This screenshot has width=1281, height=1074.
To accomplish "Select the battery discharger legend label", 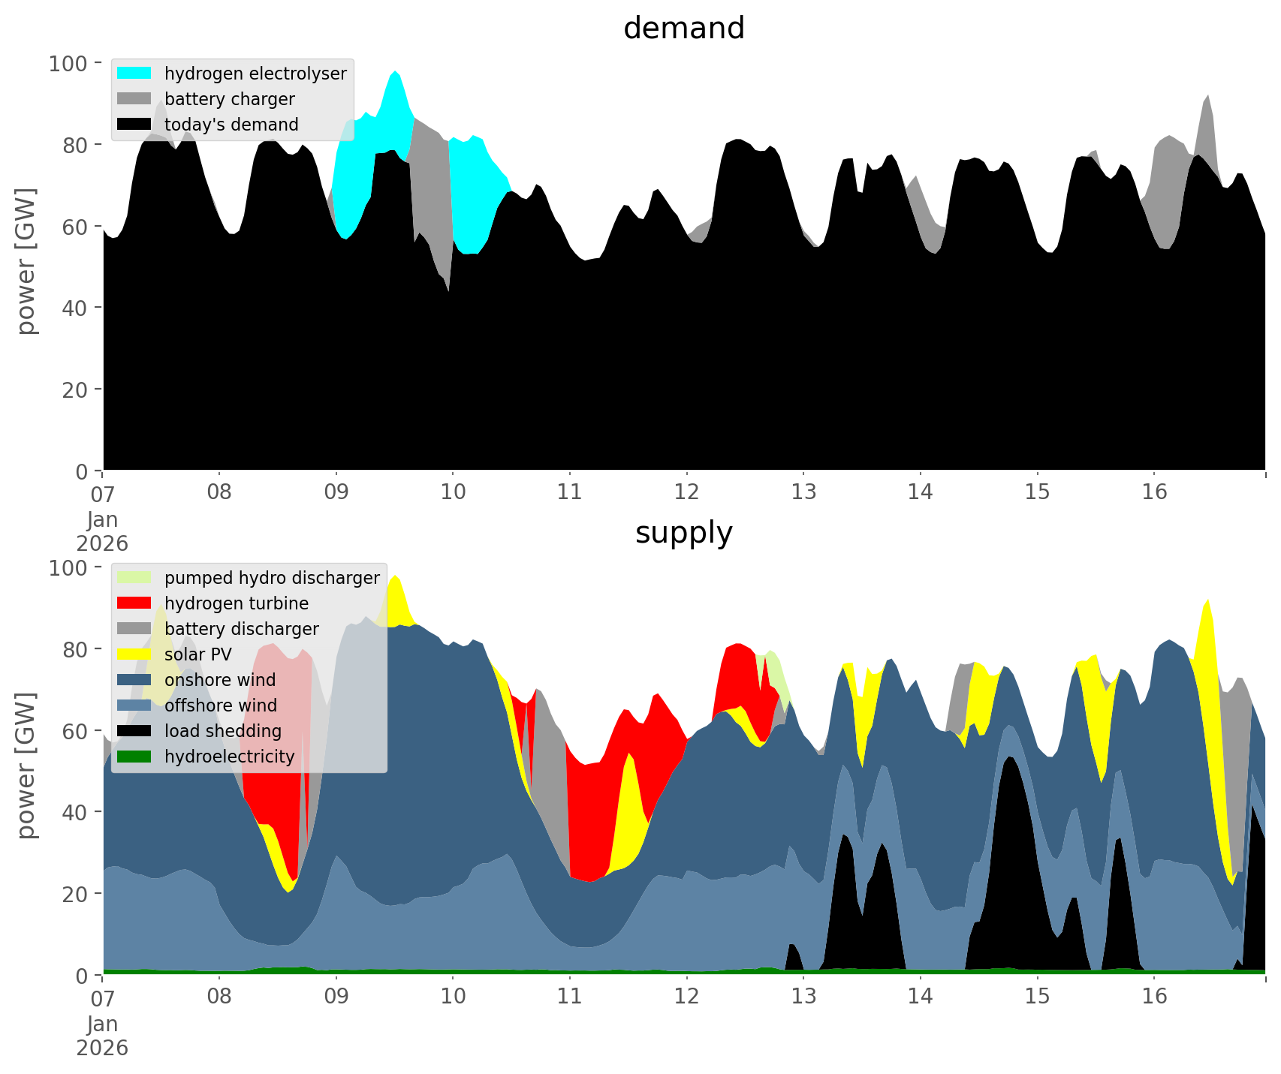I will pyautogui.click(x=241, y=629).
